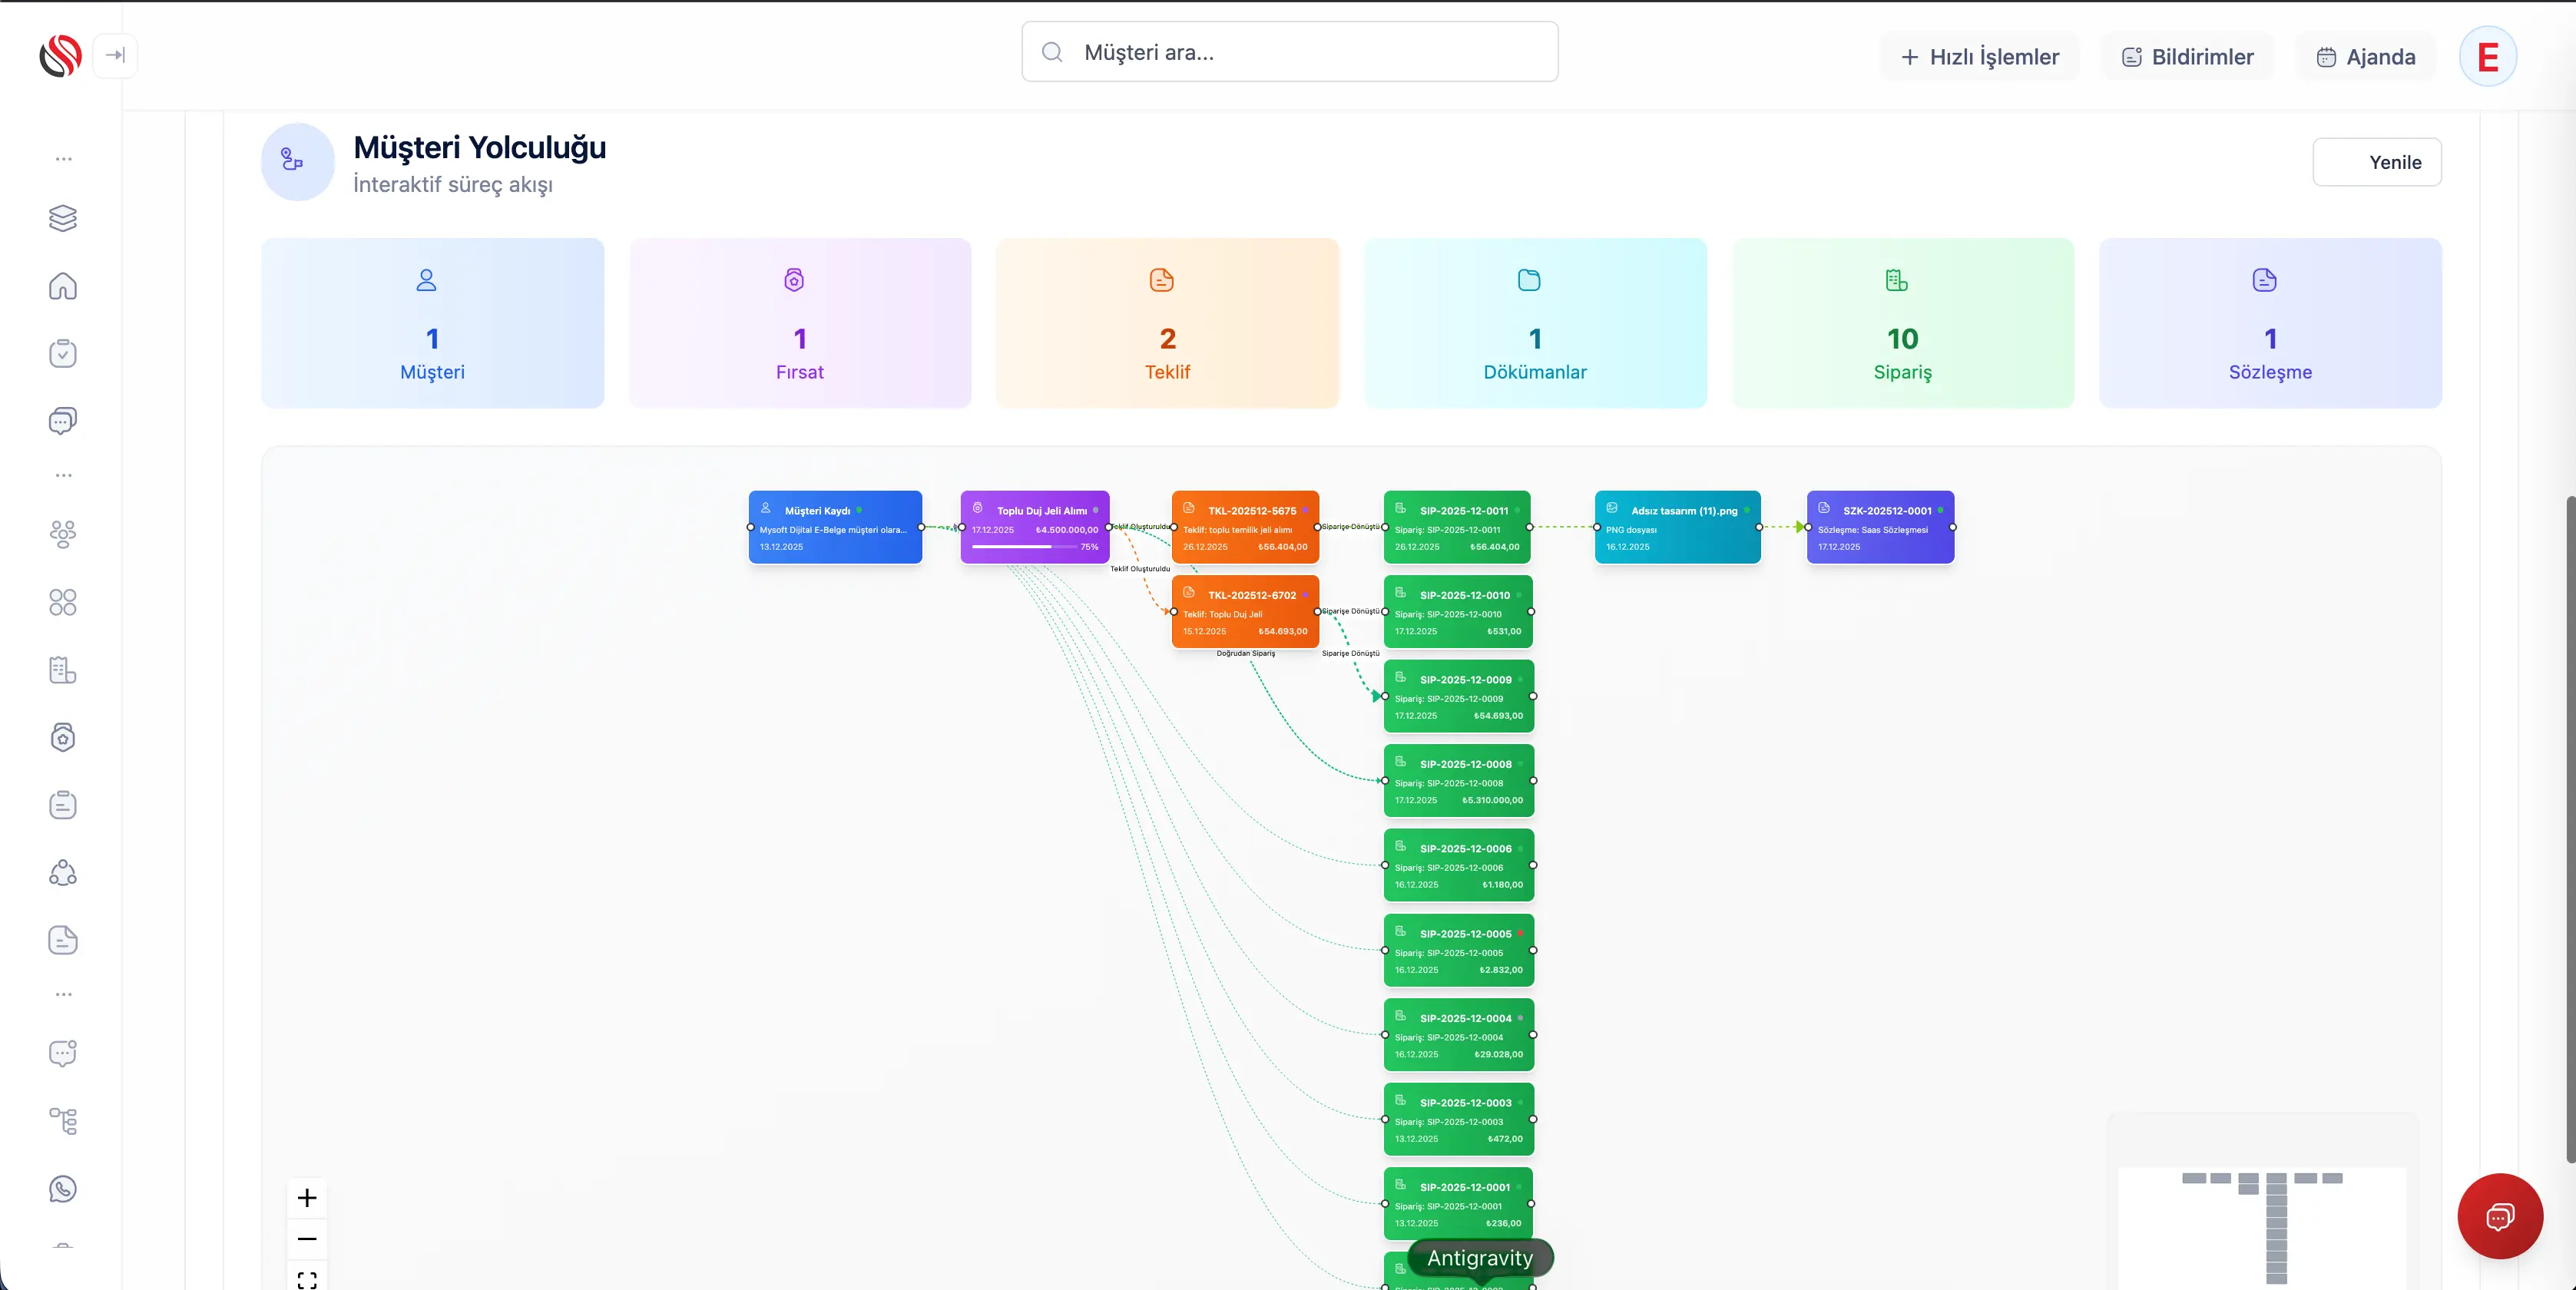Image resolution: width=2576 pixels, height=1290 pixels.
Task: Fit the flow diagram to view
Action: click(x=307, y=1278)
